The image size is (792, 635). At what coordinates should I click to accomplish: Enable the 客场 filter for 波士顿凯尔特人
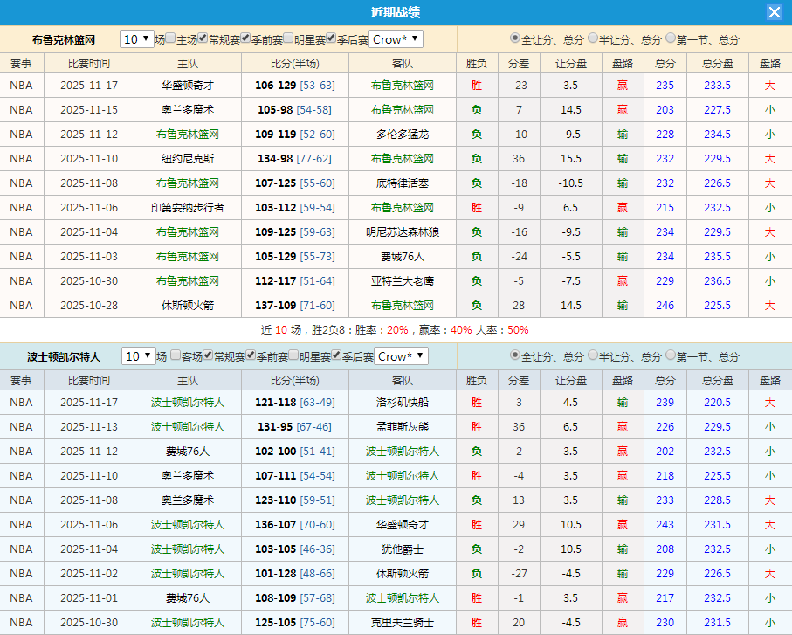[174, 355]
